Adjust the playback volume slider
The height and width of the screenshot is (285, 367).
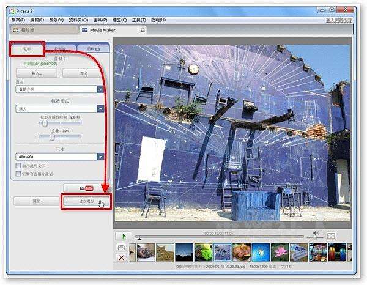click(x=315, y=238)
